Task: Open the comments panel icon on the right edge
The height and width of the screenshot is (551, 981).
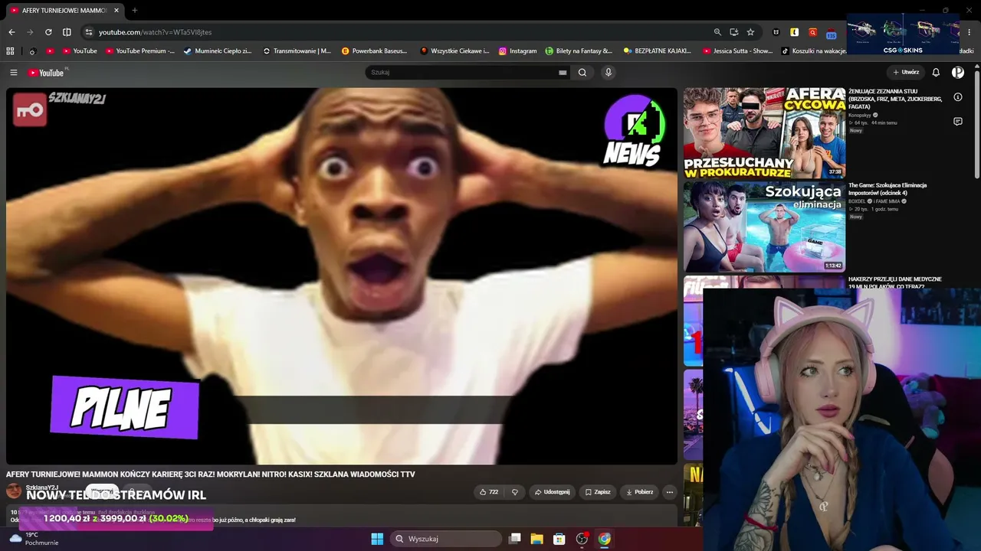Action: (x=958, y=122)
